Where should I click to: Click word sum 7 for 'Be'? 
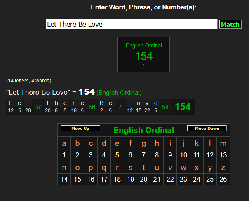point(120,107)
